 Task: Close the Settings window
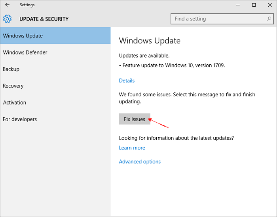(269, 5)
